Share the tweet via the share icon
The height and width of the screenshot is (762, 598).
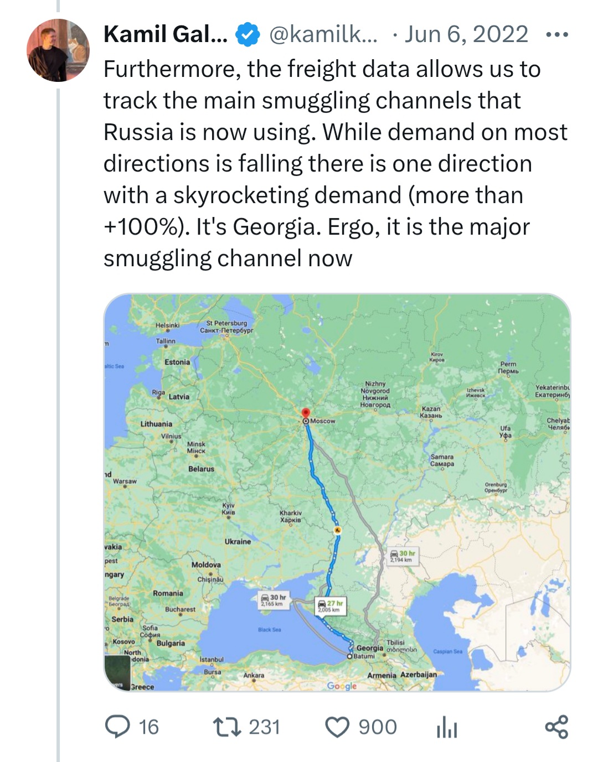[556, 727]
